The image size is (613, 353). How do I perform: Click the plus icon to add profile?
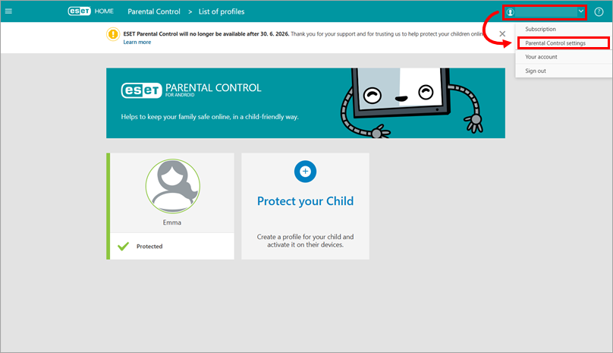click(305, 172)
